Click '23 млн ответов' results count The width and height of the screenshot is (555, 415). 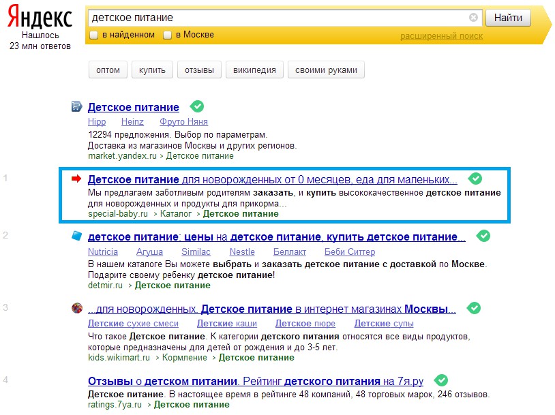pyautogui.click(x=40, y=46)
